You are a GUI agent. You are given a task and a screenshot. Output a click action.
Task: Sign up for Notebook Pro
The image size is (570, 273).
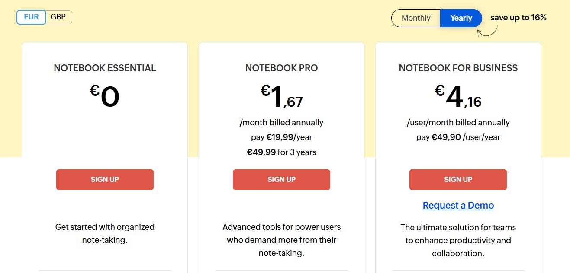pyautogui.click(x=281, y=179)
